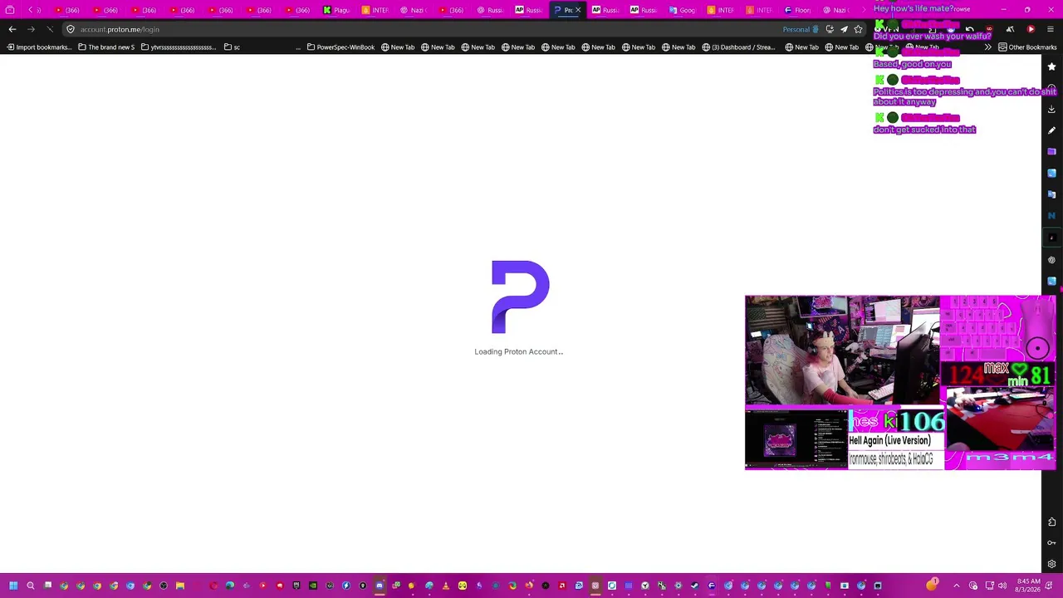Screen dimensions: 1063x598
Task: Open the Other Bookmarks folder
Action: pyautogui.click(x=1027, y=47)
